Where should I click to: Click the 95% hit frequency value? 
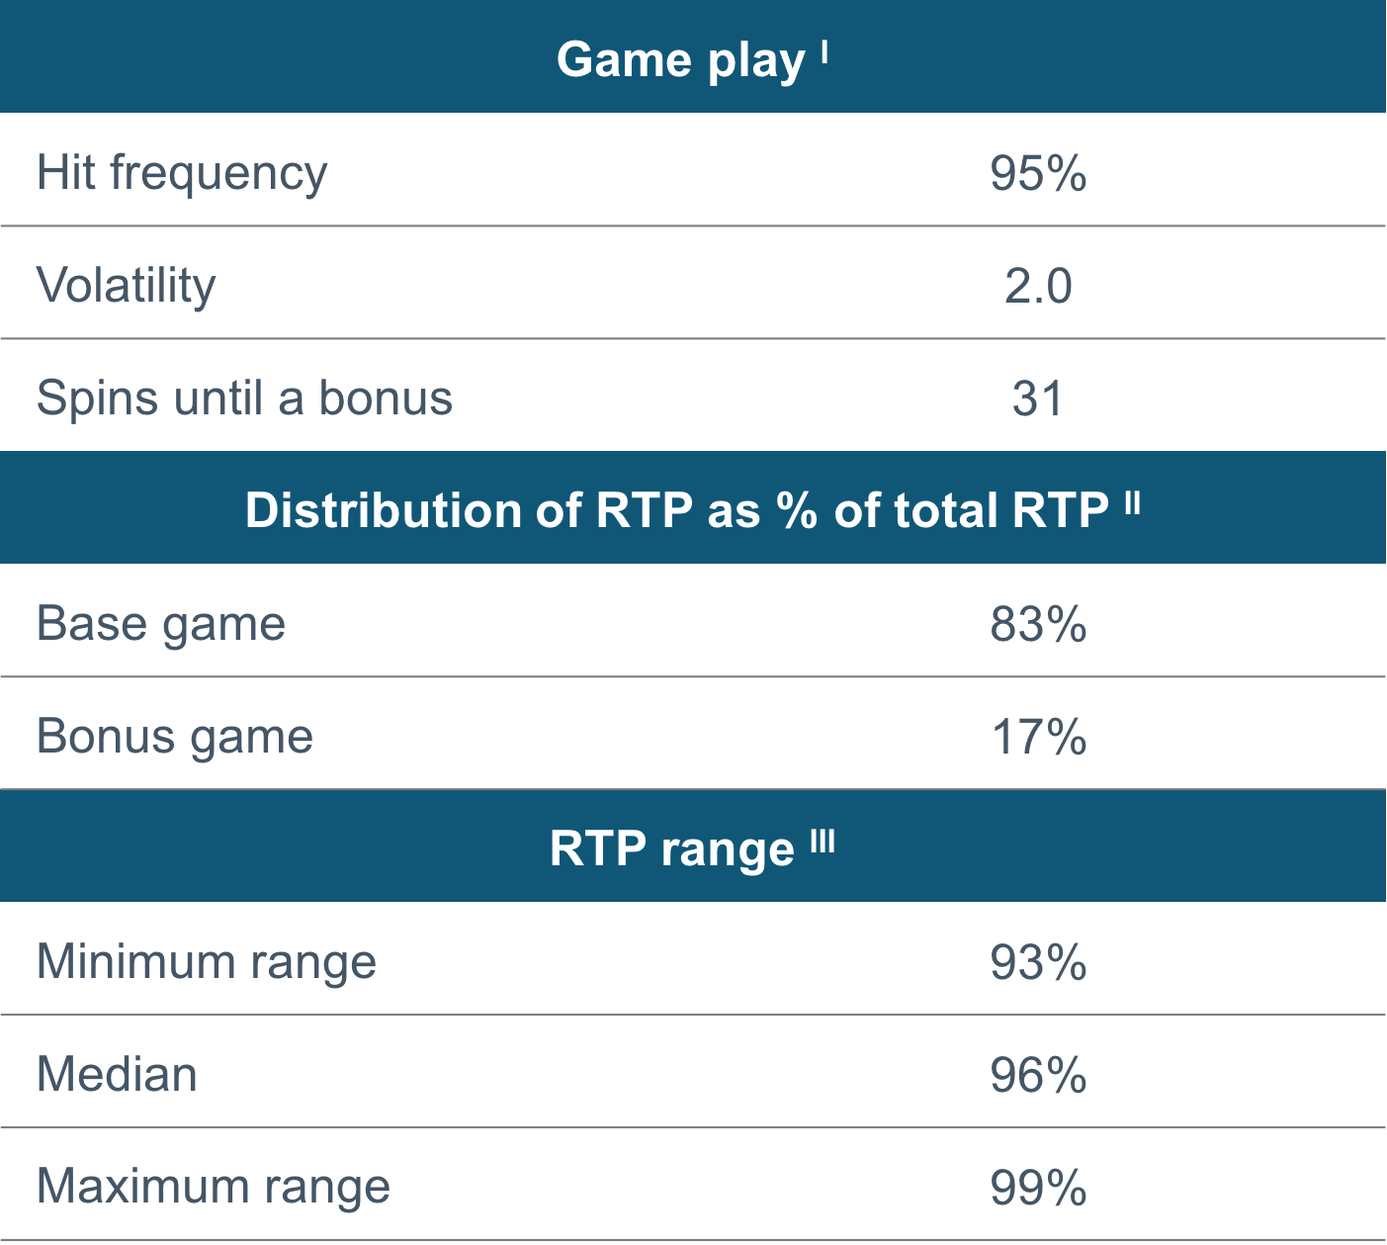tap(1038, 174)
